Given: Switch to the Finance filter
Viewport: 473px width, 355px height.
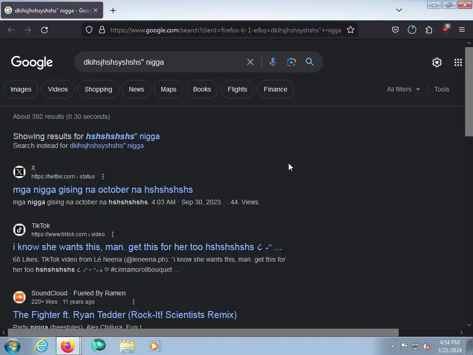Looking at the screenshot, I should [275, 89].
